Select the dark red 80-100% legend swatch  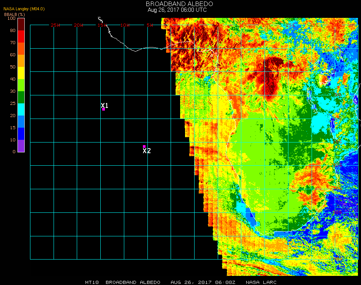21,24
